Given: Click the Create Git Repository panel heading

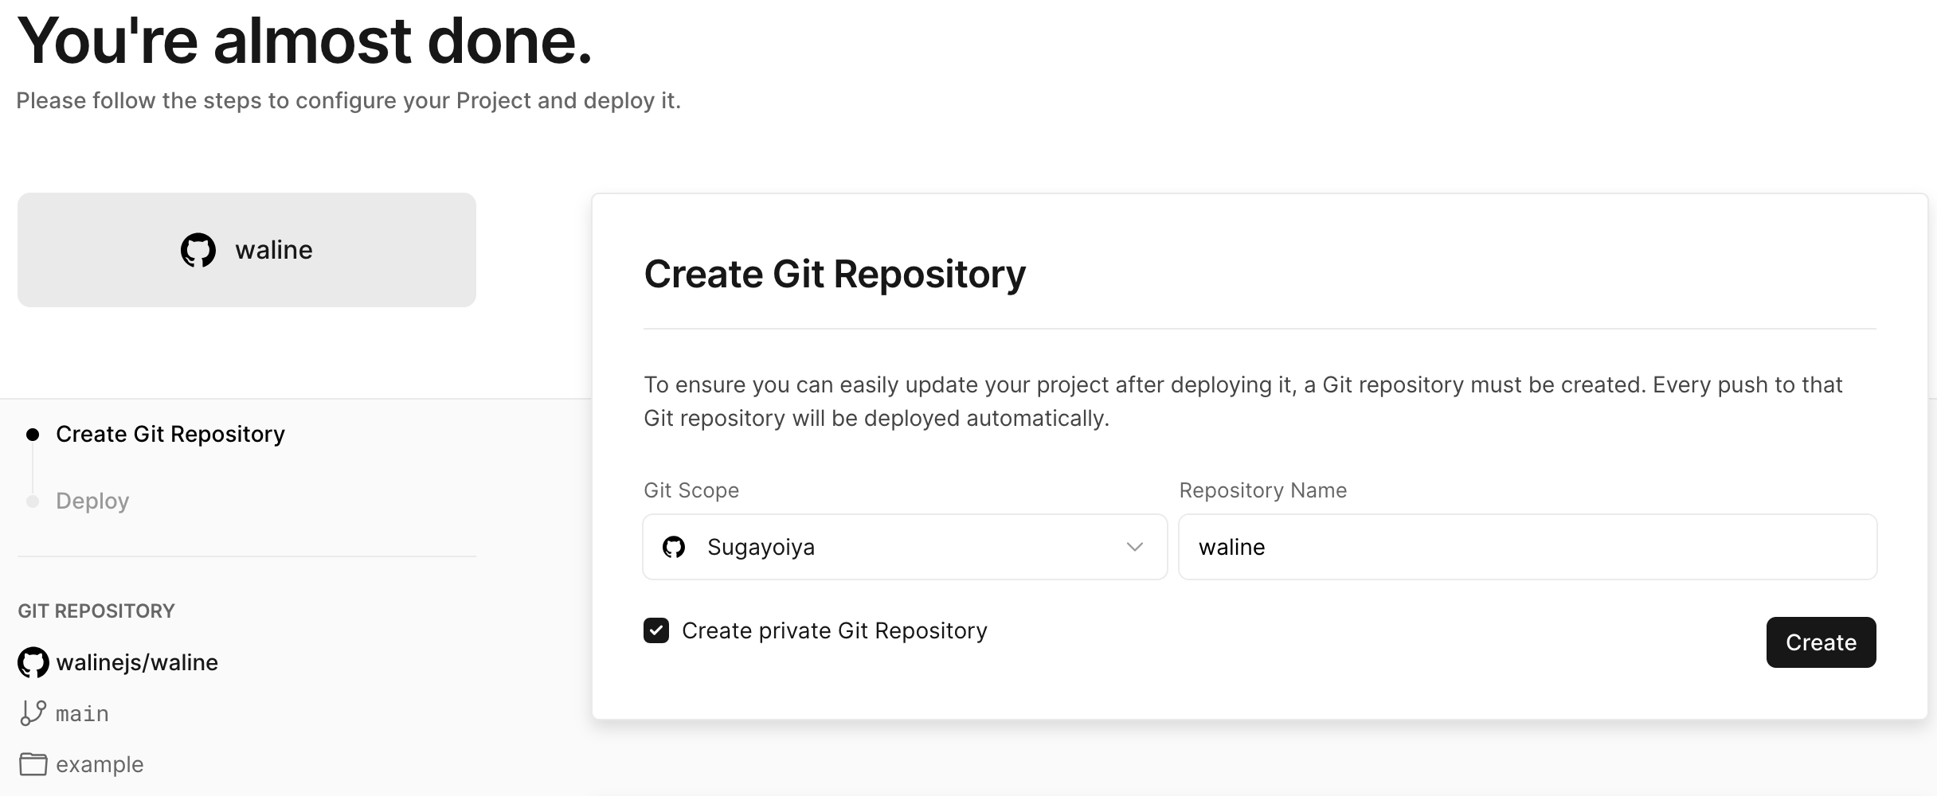Looking at the screenshot, I should coord(835,274).
